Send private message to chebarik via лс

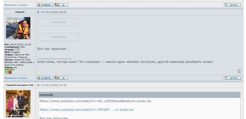tap(61, 78)
